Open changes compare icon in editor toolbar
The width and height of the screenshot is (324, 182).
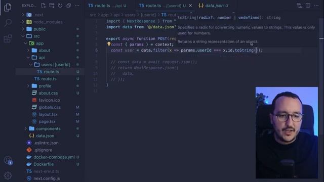coord(299,6)
